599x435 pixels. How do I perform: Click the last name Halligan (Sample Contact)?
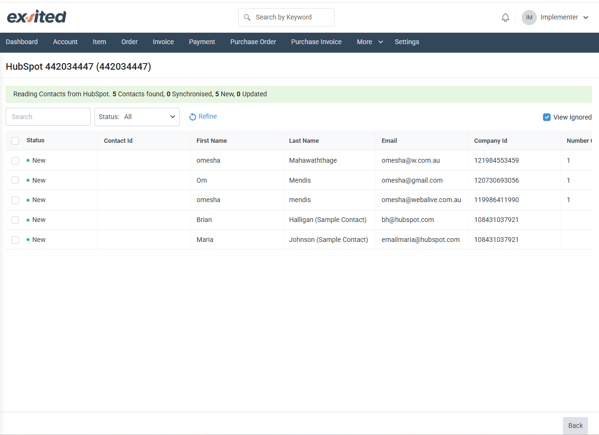[x=328, y=220]
